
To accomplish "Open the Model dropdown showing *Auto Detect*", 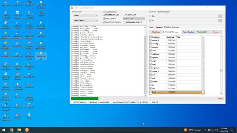I will [x=86, y=20].
